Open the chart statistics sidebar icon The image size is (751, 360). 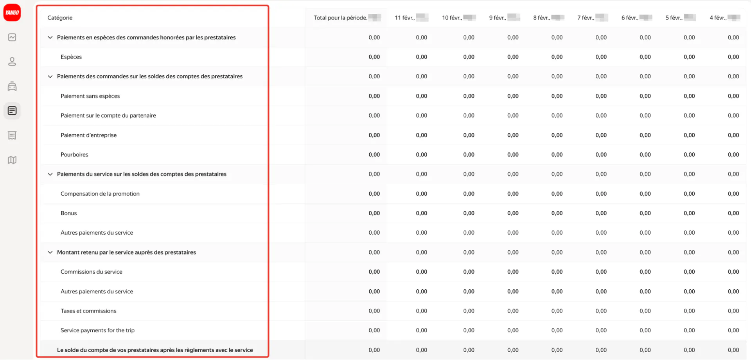tap(12, 37)
